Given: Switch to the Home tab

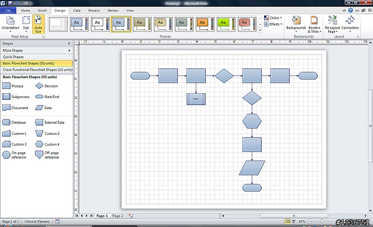Looking at the screenshot, I should [26, 11].
